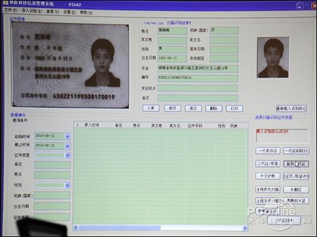Click the 删除 button
Screen dimensions: 317x237
(214, 109)
